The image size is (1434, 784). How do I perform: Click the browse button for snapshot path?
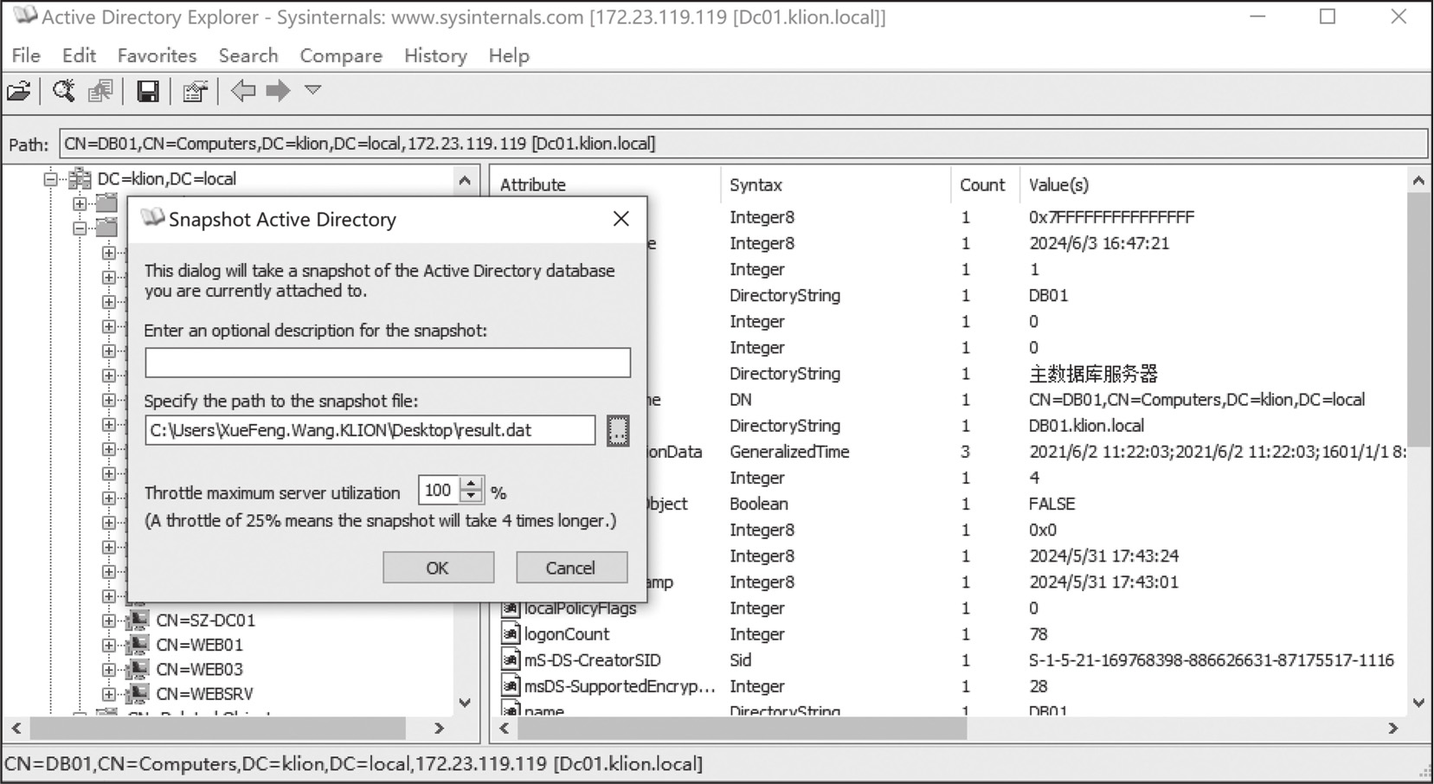pyautogui.click(x=618, y=430)
